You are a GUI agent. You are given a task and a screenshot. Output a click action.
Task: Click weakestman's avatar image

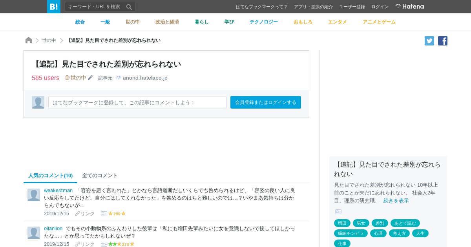tap(34, 195)
